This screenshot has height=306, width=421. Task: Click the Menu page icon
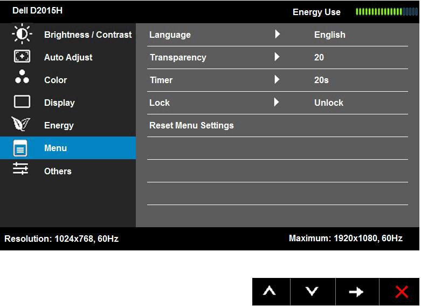click(20, 148)
